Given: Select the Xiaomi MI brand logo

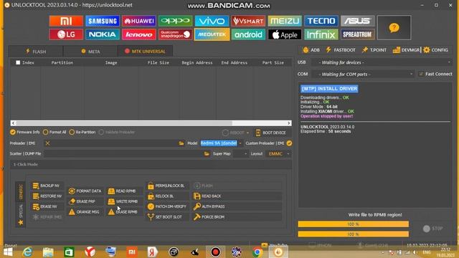Looking at the screenshot, I should coord(66,21).
